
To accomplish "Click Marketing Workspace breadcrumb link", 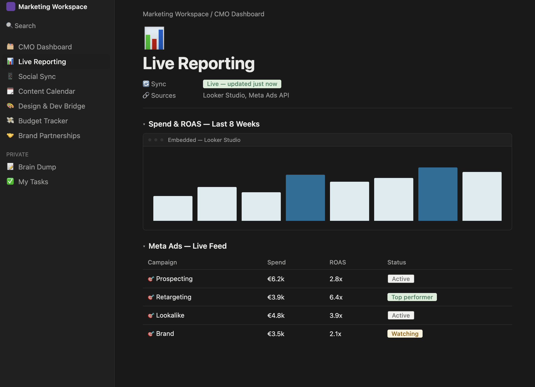I will click(176, 14).
